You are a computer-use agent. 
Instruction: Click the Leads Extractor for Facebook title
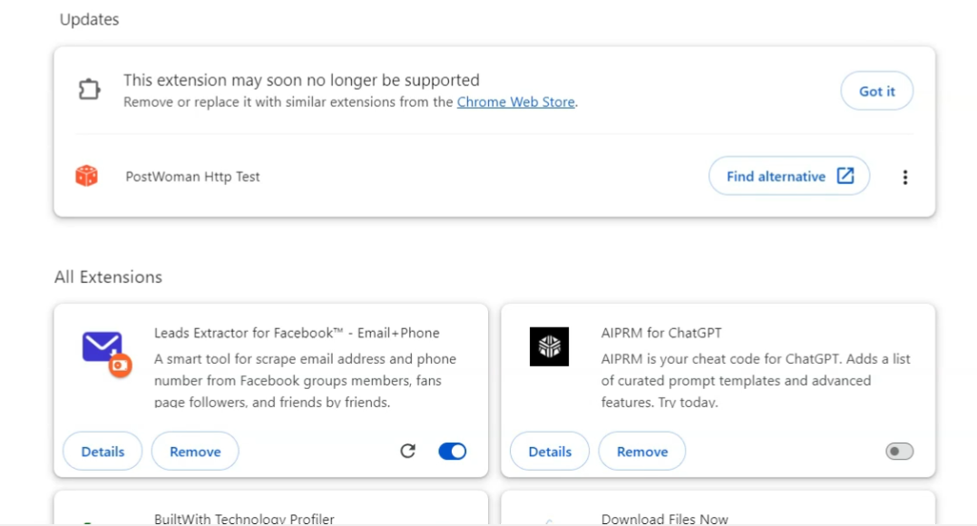(x=297, y=333)
